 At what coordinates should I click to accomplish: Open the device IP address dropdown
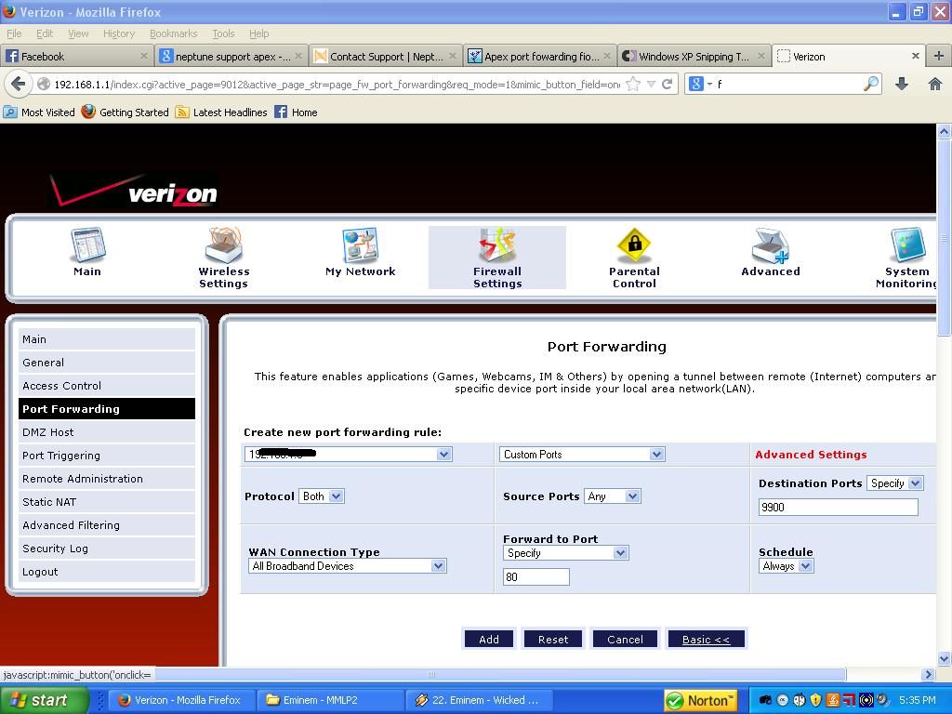coord(349,454)
